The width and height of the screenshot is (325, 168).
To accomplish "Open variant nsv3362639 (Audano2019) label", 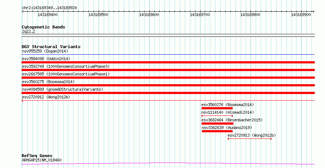I will click(227, 128).
